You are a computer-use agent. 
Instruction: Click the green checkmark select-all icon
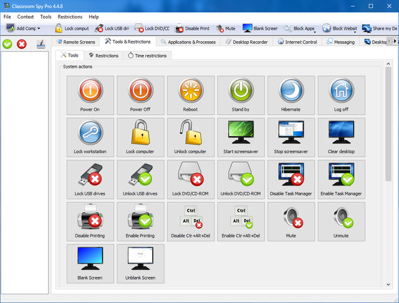point(7,44)
